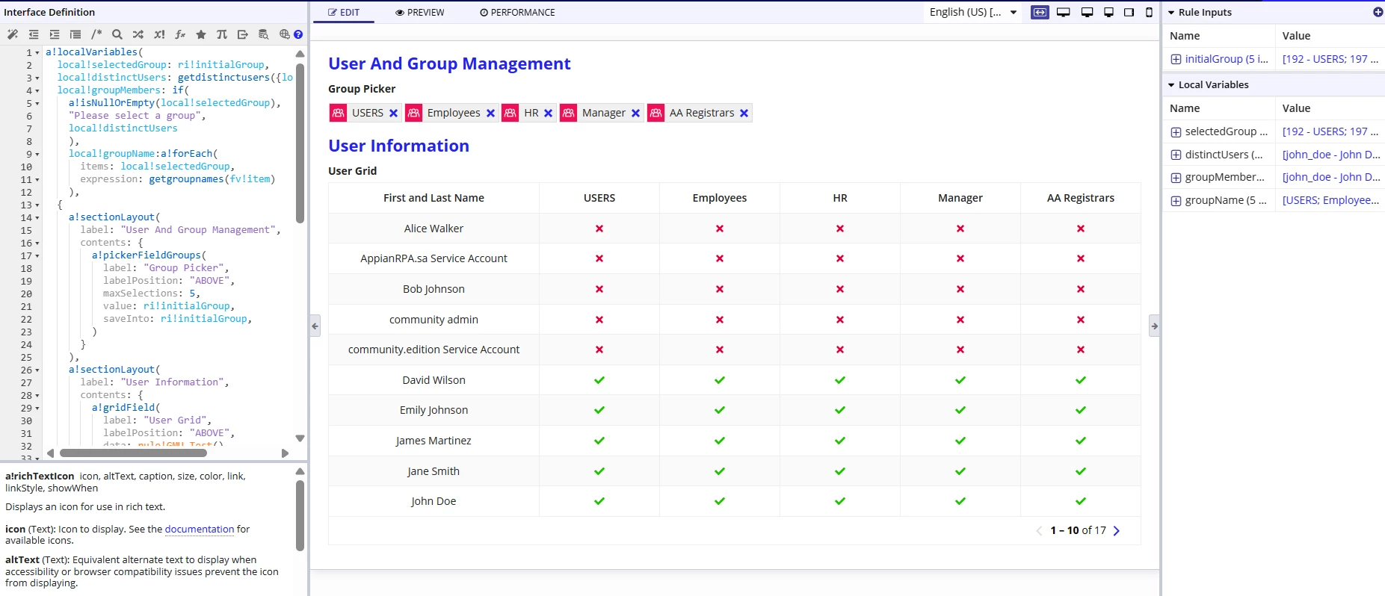Open the fx function icon
The image size is (1385, 596).
[x=180, y=34]
